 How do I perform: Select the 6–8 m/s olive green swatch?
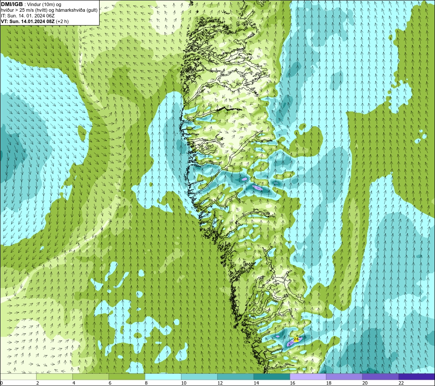click(x=127, y=376)
